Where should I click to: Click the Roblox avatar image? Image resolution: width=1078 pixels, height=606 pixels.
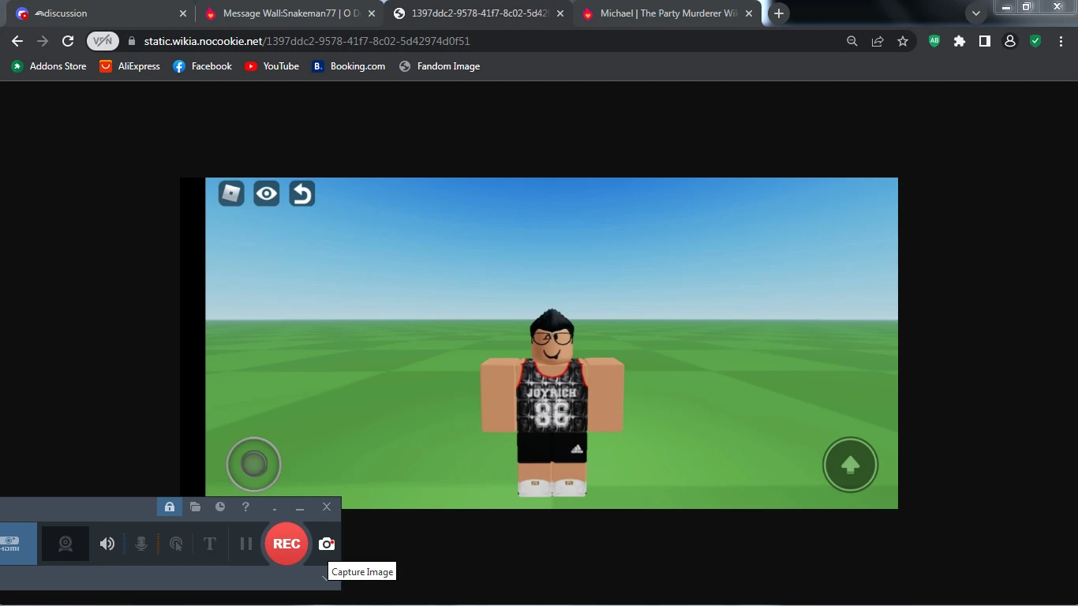point(552,403)
